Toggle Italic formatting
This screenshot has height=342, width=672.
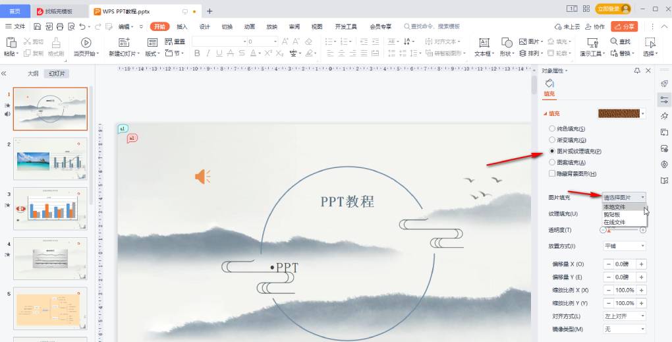pyautogui.click(x=208, y=53)
